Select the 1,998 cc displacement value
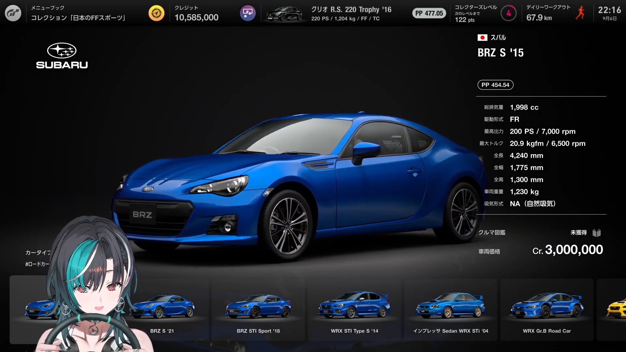This screenshot has height=352, width=626. click(524, 107)
